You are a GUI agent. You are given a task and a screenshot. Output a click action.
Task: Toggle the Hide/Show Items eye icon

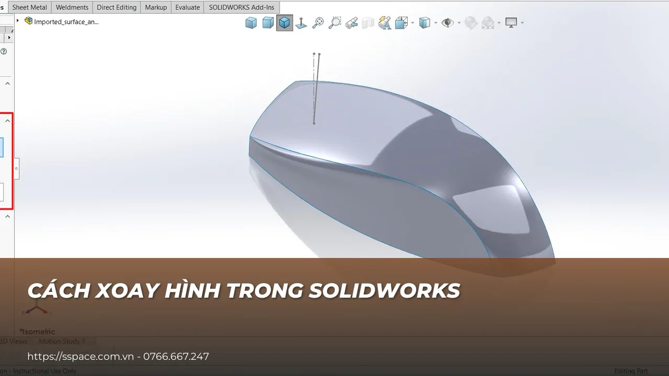[447, 22]
